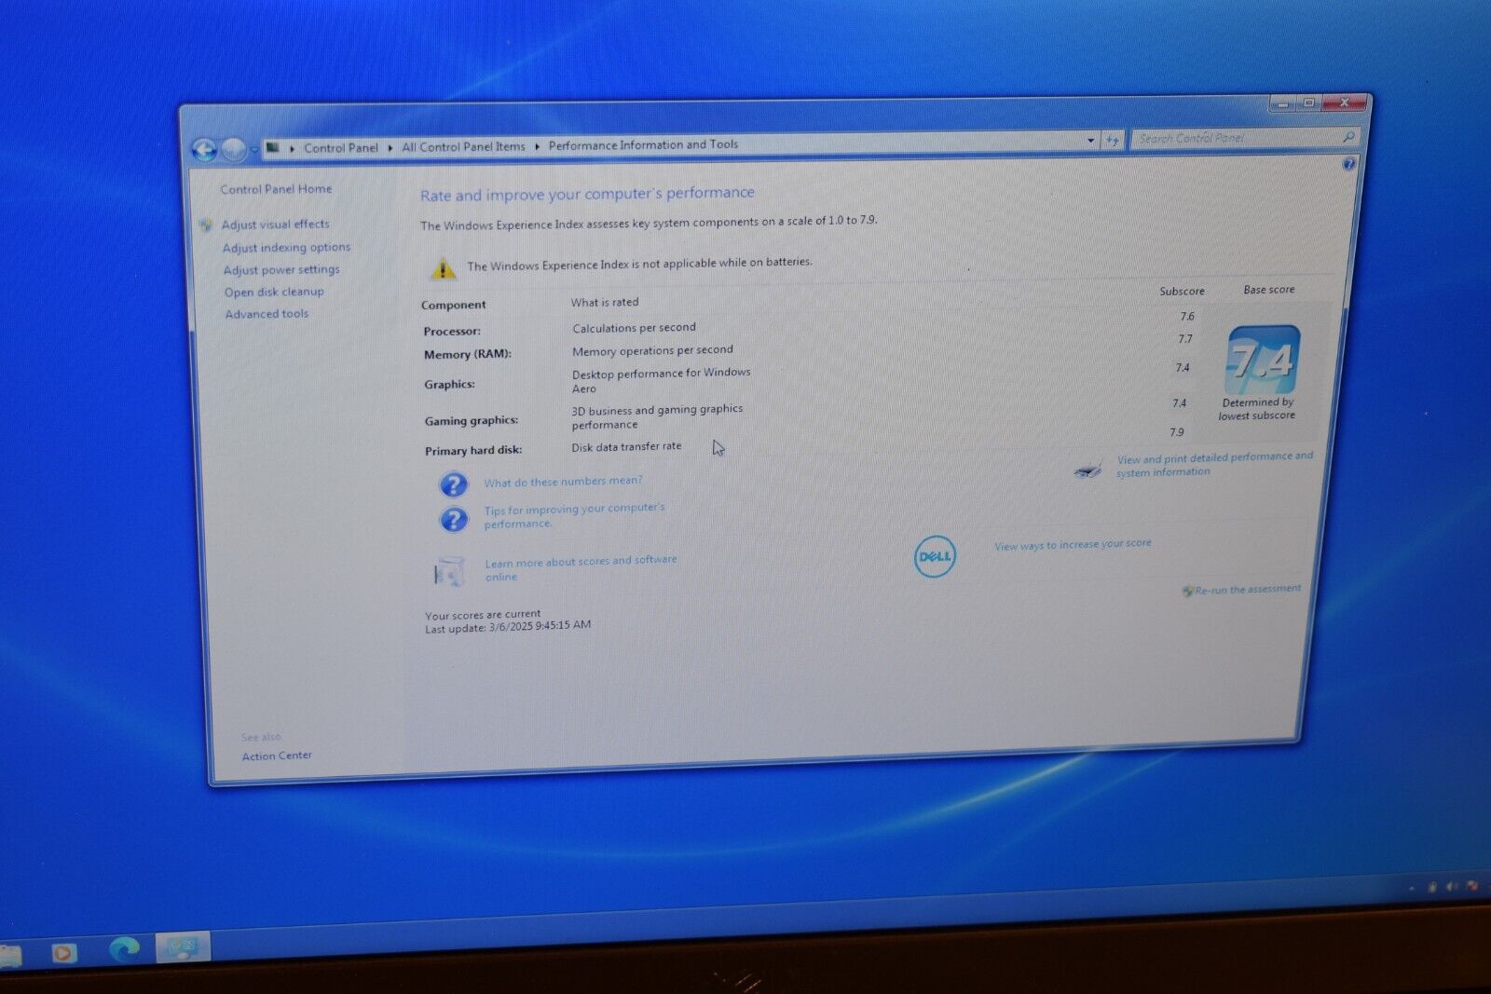Image resolution: width=1491 pixels, height=994 pixels.
Task: Open Adjust indexing options link
Action: pos(286,248)
